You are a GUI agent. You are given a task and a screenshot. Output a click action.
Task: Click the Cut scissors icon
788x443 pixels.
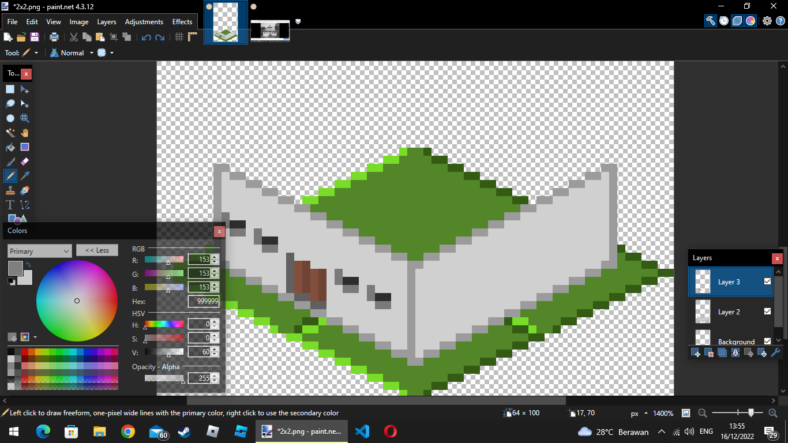pyautogui.click(x=74, y=37)
